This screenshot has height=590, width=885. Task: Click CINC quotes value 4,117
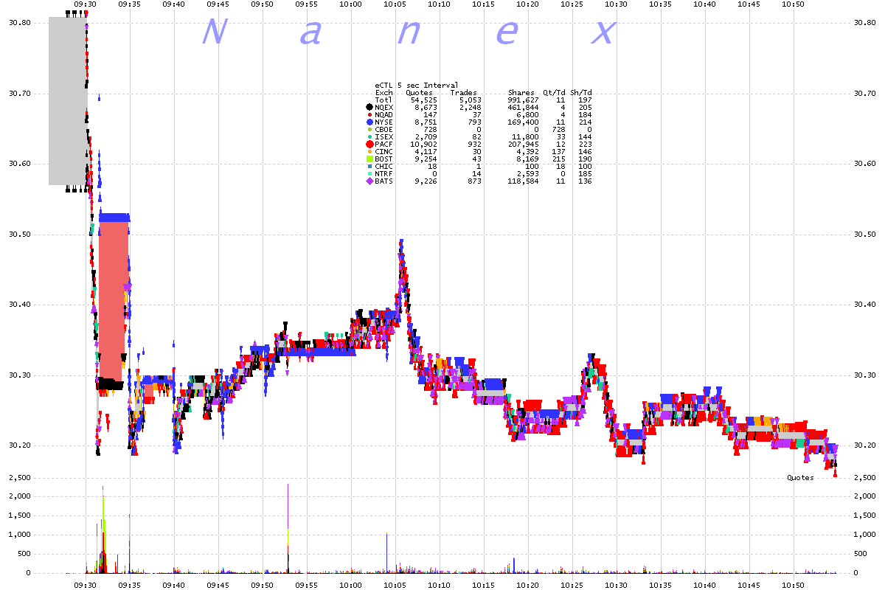click(426, 151)
